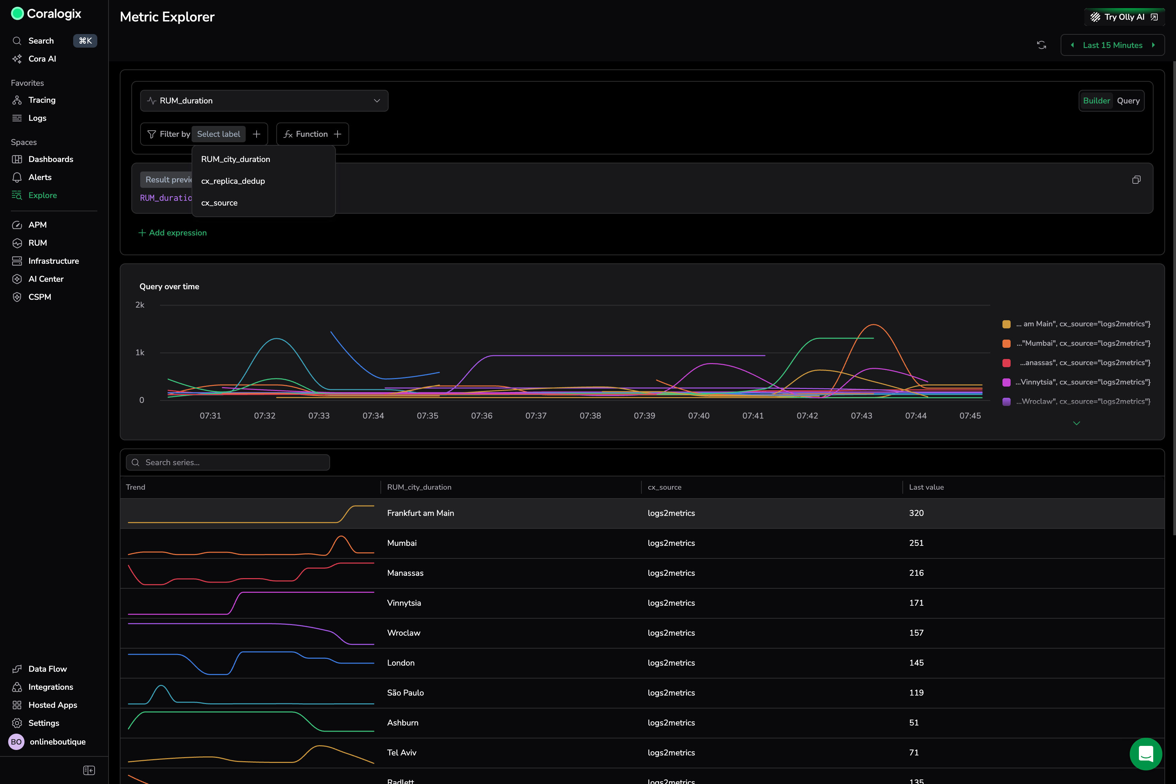Open the RUM_duration metric dropdown
The image size is (1176, 784).
tap(264, 100)
